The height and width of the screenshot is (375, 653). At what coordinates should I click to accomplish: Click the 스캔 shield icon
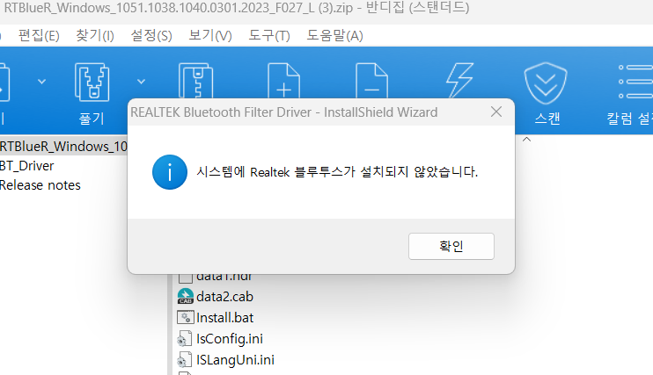(x=546, y=83)
